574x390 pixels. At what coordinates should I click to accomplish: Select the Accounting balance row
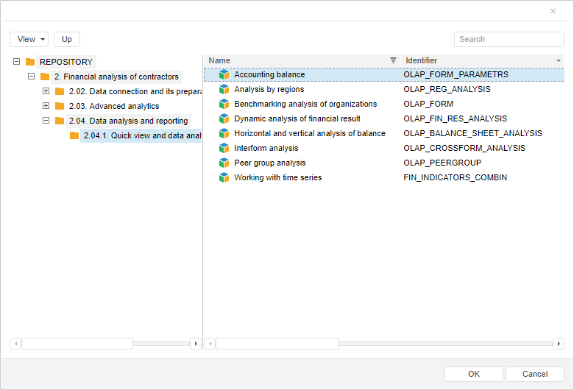pos(384,75)
